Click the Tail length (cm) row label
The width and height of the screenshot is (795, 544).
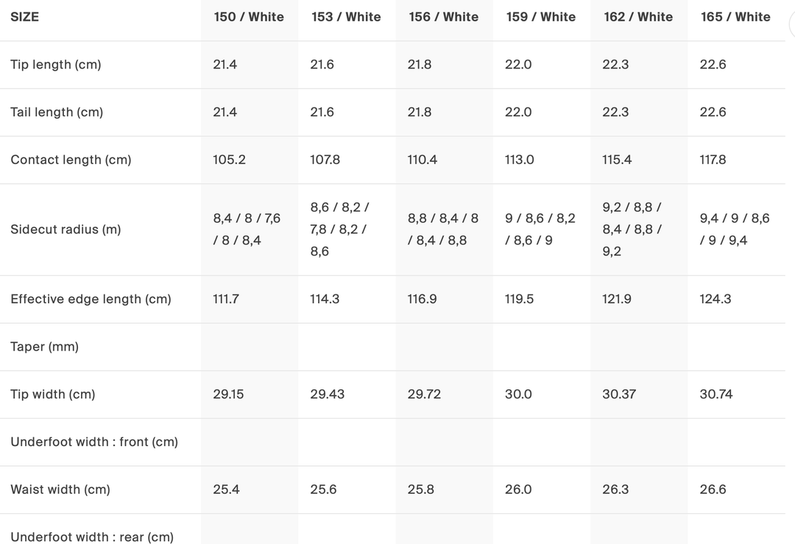[57, 112]
